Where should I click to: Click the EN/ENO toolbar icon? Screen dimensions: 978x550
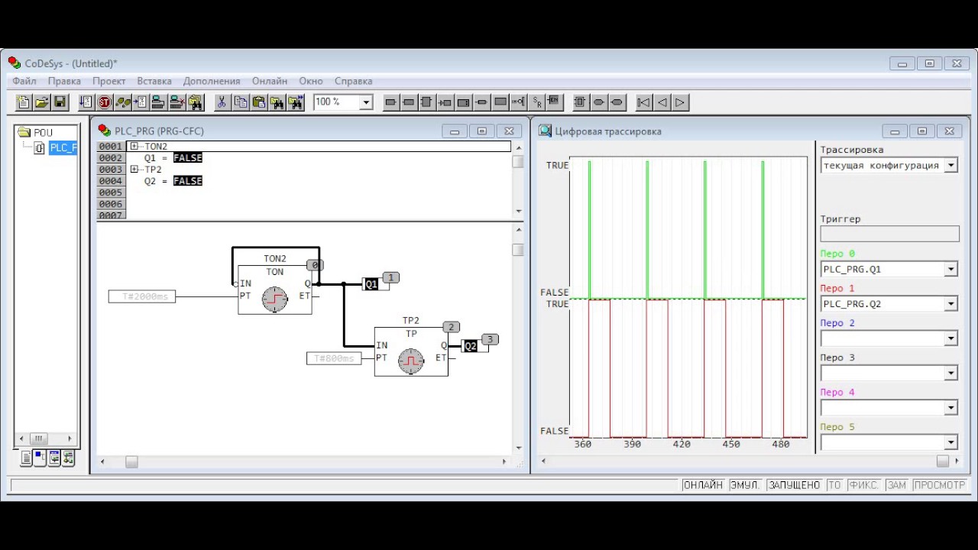coord(555,102)
